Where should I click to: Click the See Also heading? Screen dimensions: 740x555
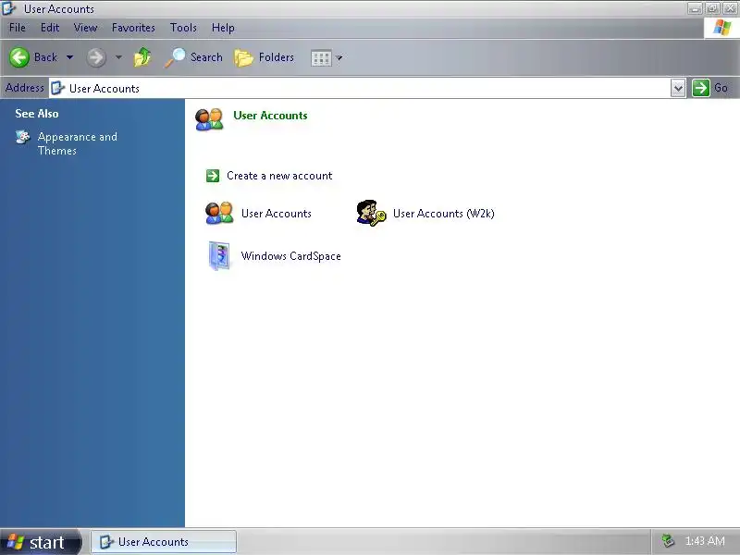[x=37, y=113]
